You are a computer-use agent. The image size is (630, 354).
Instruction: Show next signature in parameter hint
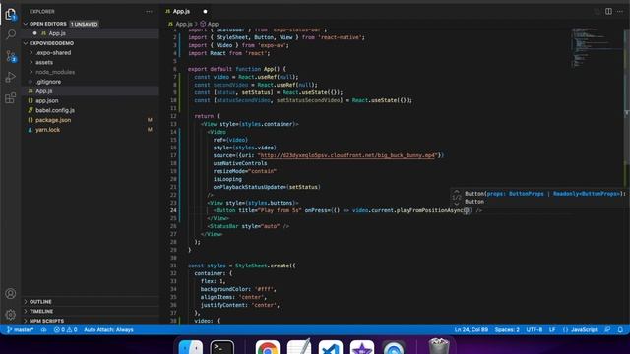[457, 204]
